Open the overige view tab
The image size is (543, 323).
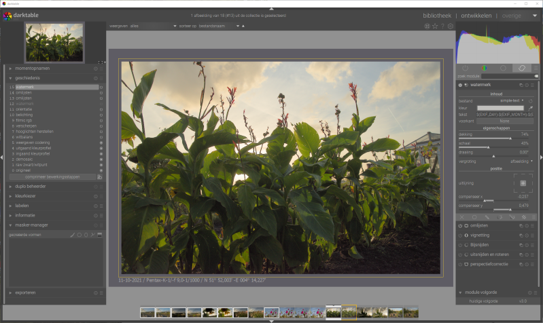(x=512, y=16)
